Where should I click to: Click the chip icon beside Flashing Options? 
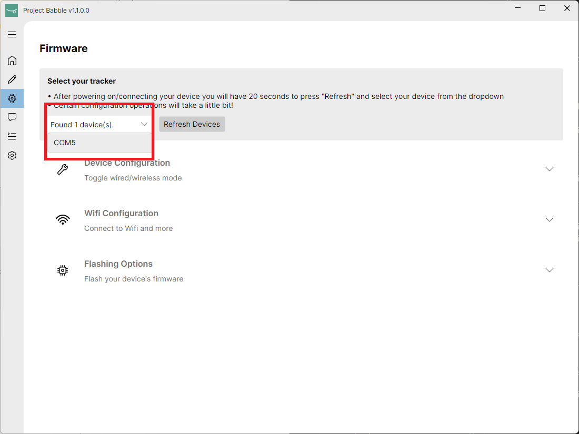(63, 270)
